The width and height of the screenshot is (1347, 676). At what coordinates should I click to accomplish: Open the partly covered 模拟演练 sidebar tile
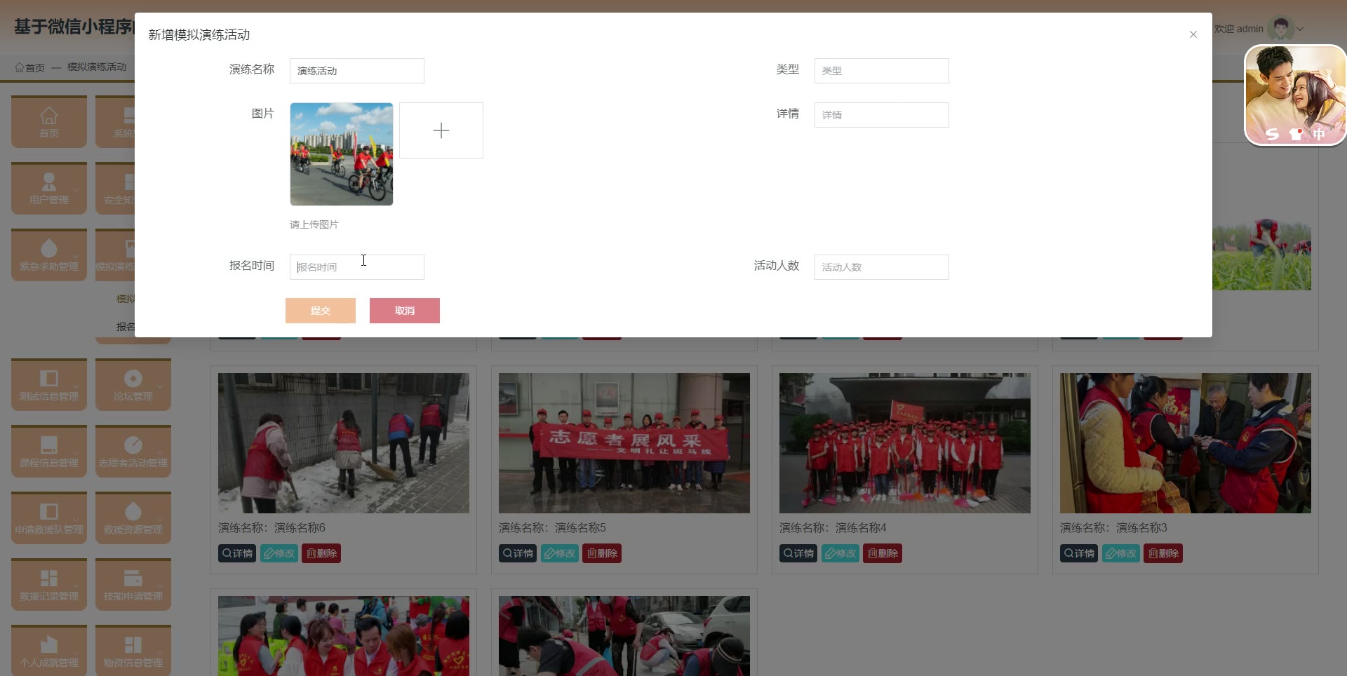point(116,255)
